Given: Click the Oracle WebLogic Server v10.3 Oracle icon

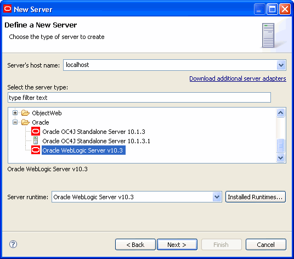Looking at the screenshot, I should pos(36,150).
